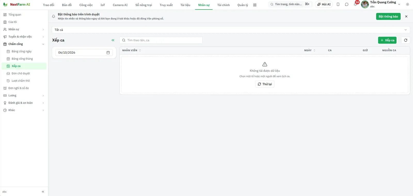The height and width of the screenshot is (196, 413).
Task: Open the Tất cả filter dropdown
Action: click(231, 30)
